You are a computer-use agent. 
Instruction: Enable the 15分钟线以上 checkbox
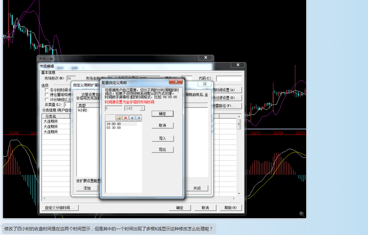tap(47, 100)
